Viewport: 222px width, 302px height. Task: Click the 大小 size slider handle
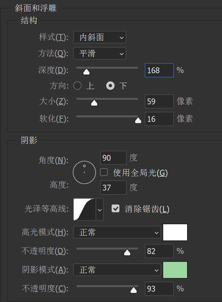(x=94, y=103)
